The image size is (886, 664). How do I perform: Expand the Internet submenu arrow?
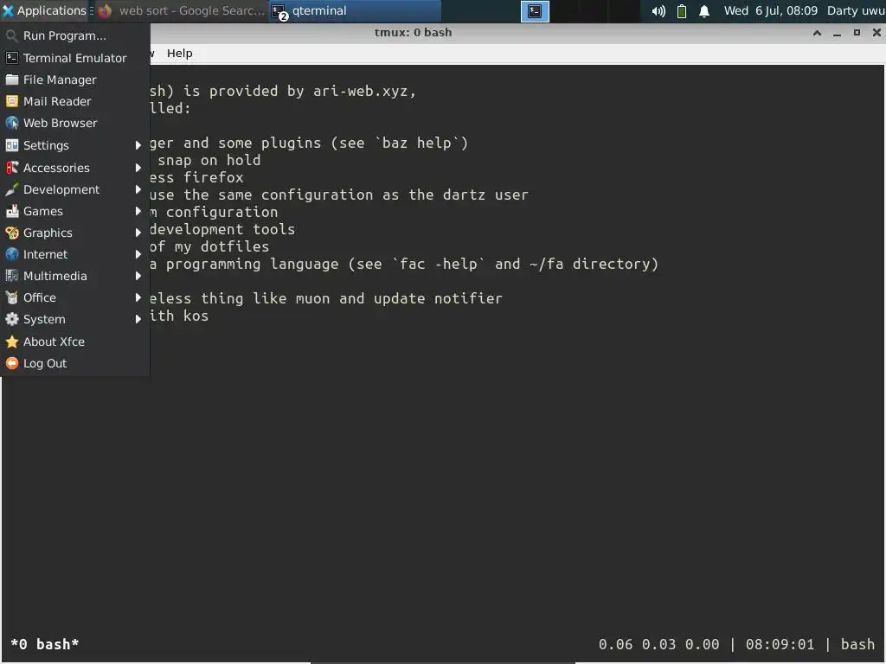click(x=138, y=255)
